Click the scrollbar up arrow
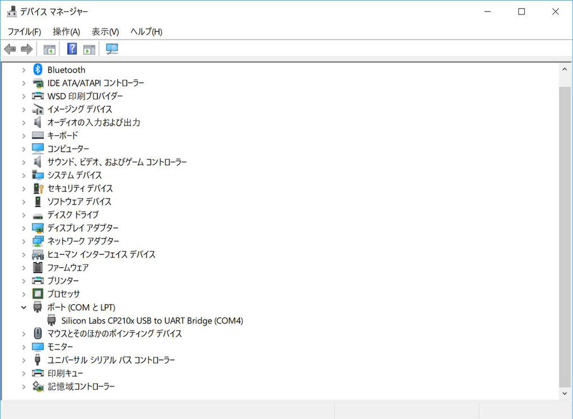The width and height of the screenshot is (573, 419). point(565,69)
